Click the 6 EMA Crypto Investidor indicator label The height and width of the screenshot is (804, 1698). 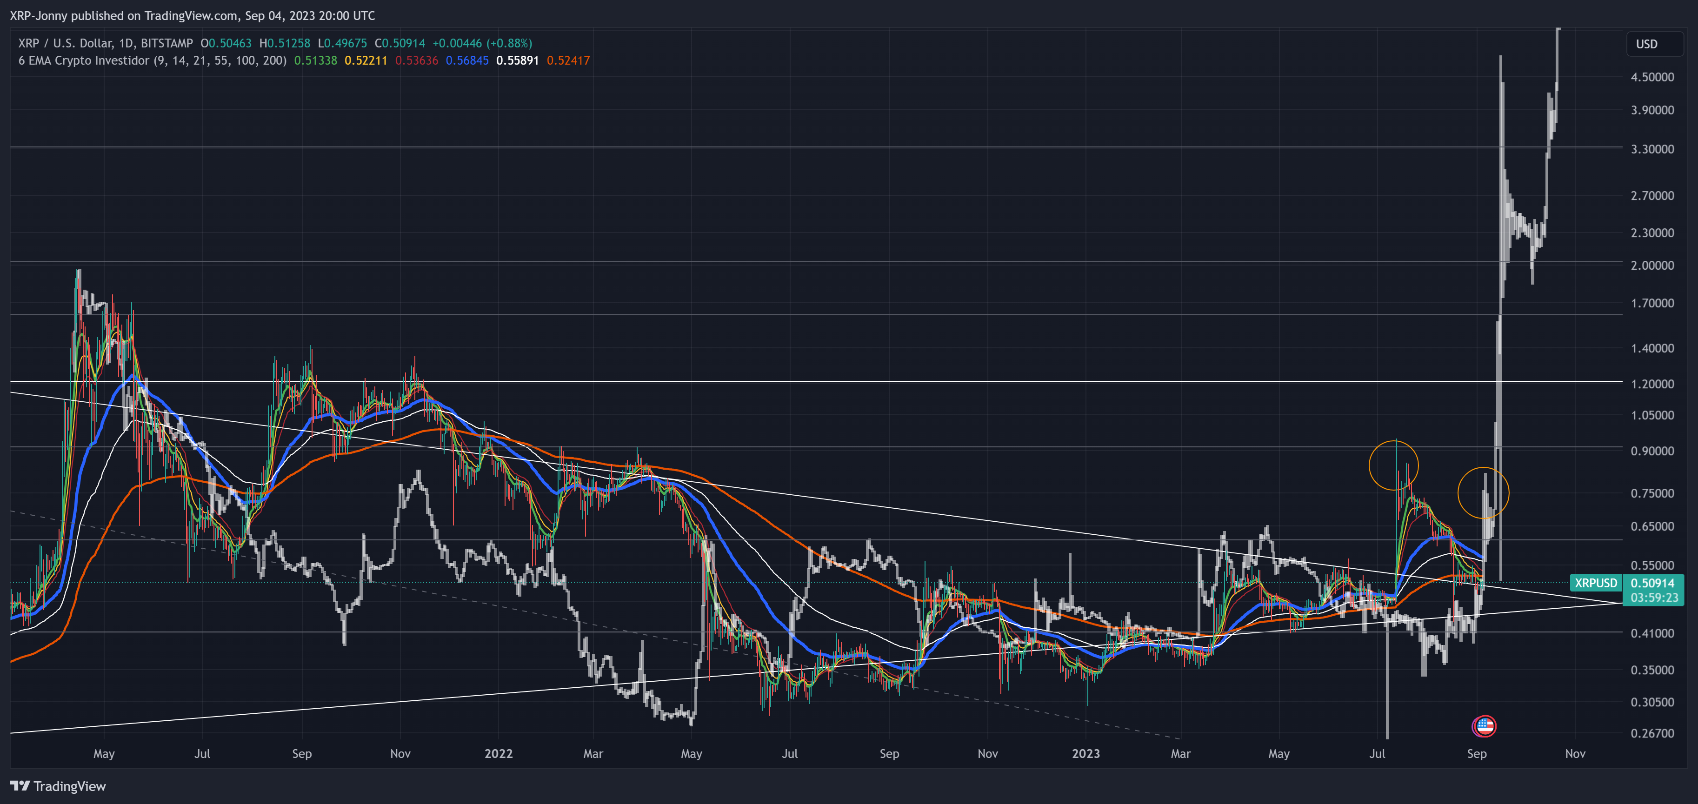click(152, 60)
